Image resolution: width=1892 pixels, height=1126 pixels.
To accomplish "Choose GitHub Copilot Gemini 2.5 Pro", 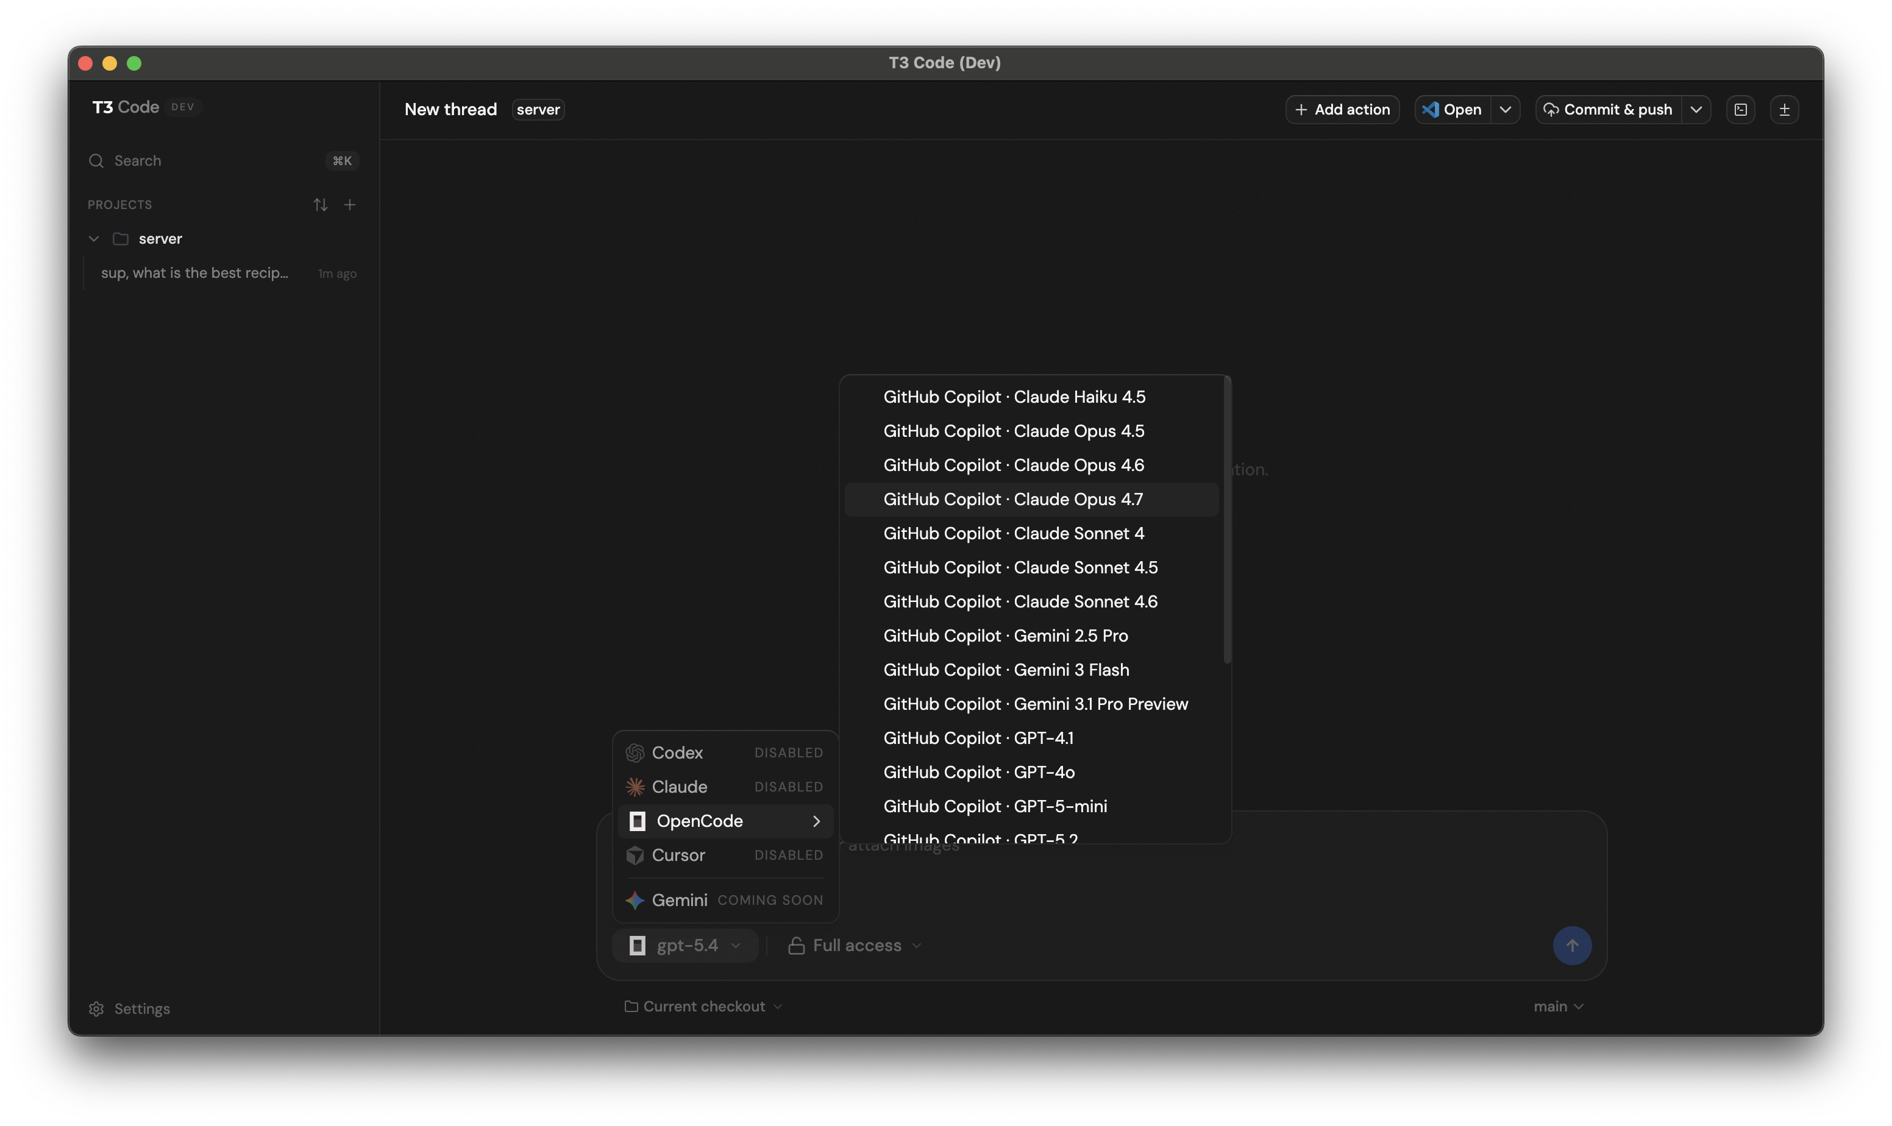I will click(x=1005, y=636).
